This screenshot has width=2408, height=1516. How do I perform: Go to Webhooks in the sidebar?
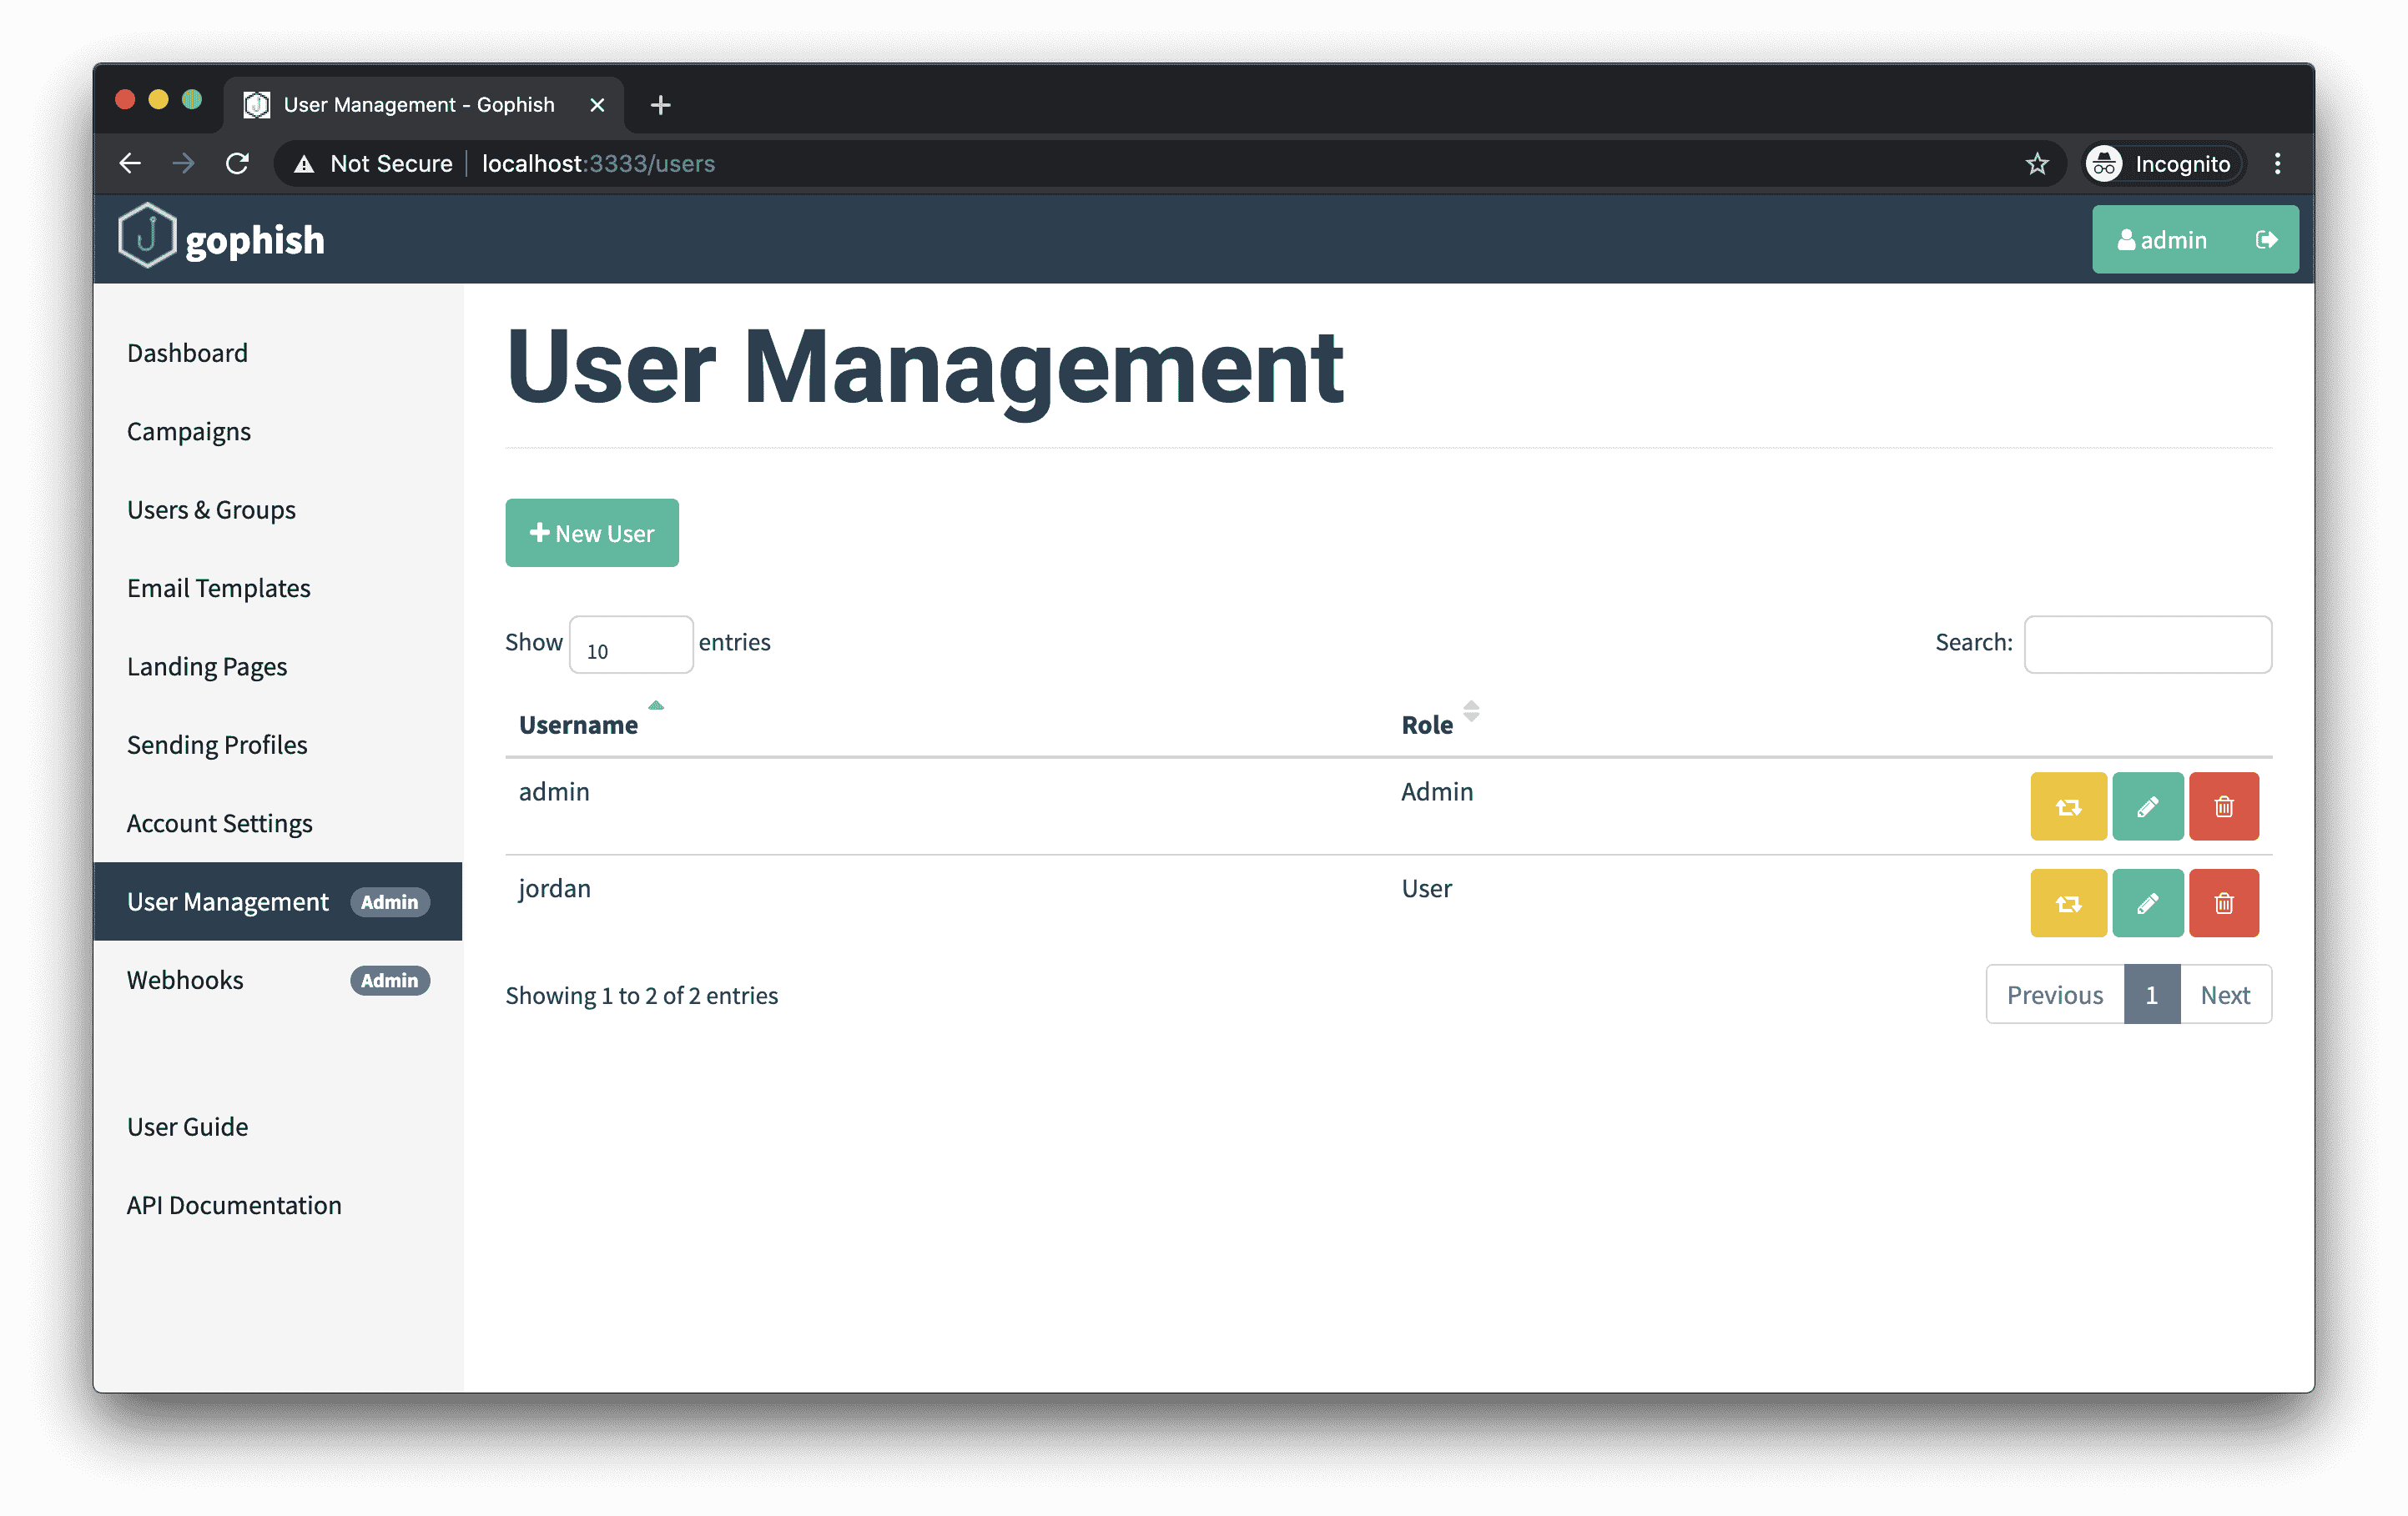pos(185,981)
